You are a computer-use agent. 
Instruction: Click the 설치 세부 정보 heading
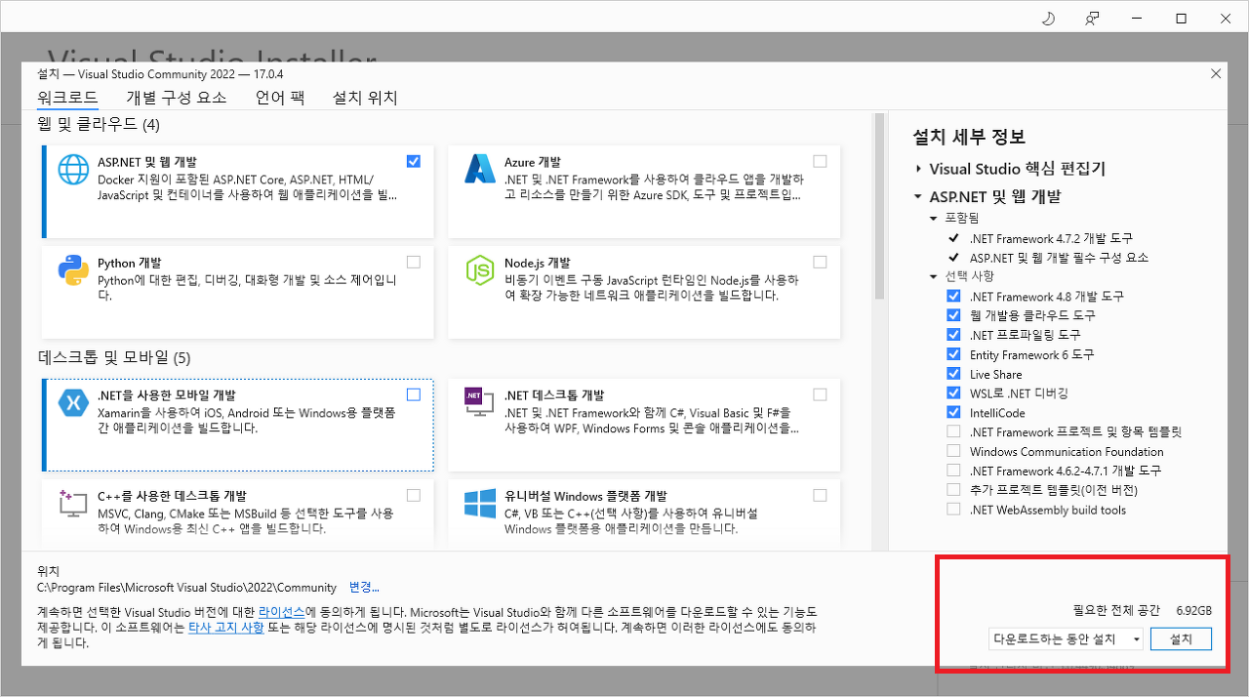point(969,138)
